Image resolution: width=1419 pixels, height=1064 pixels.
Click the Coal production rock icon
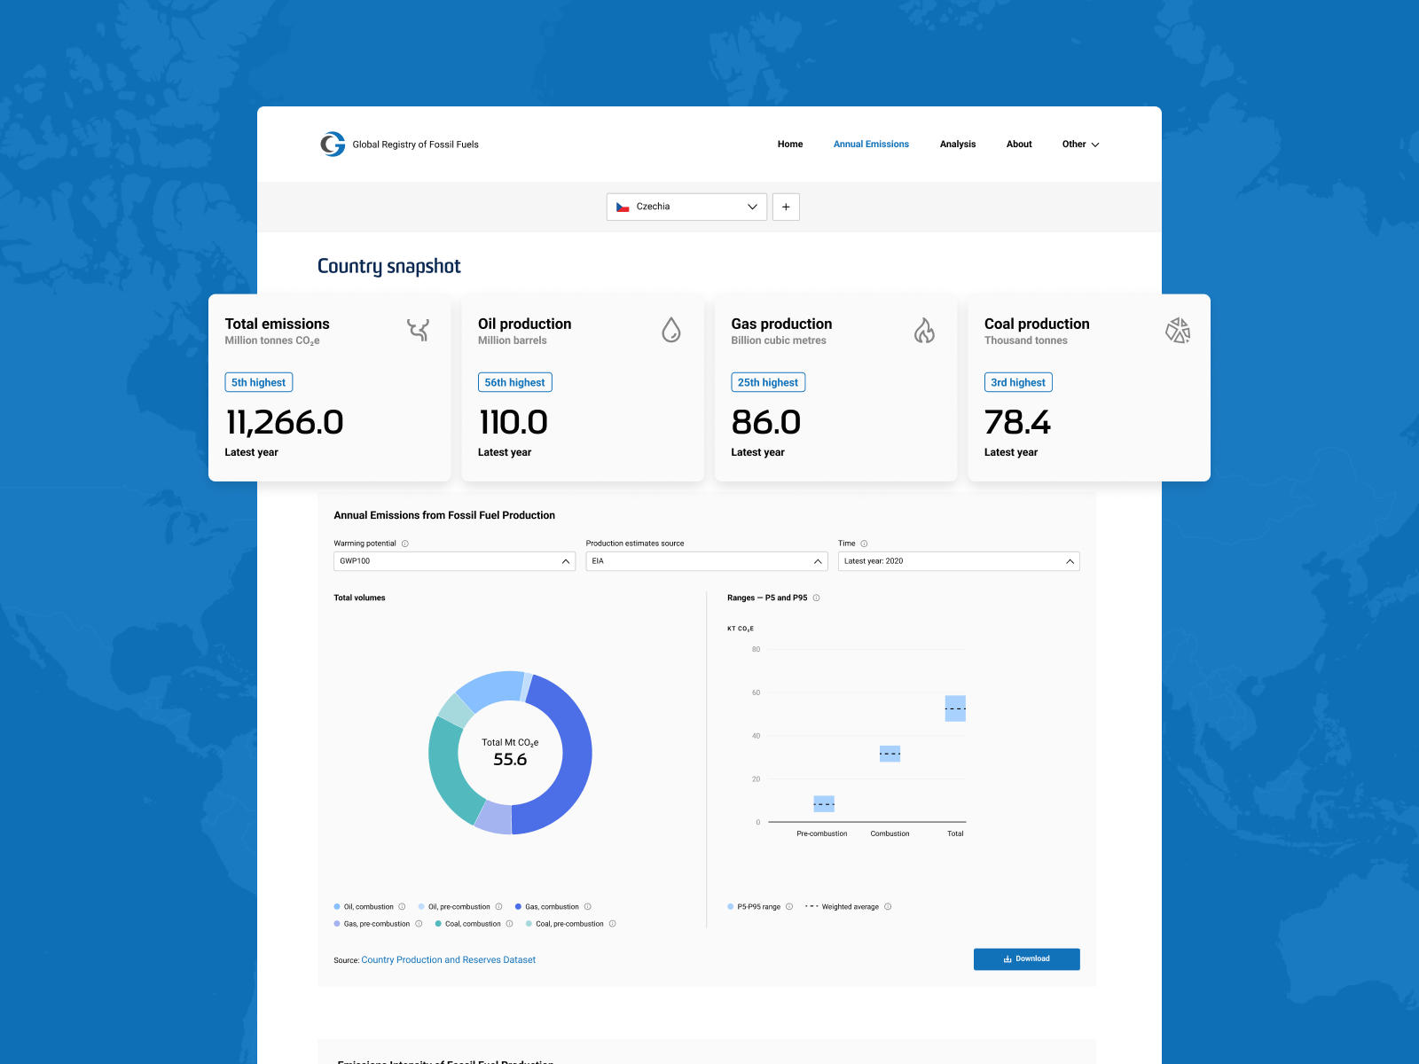[1178, 330]
